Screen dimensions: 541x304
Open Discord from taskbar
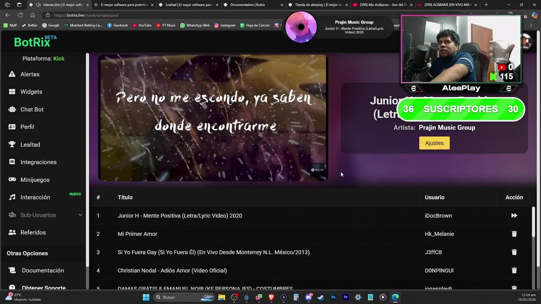pyautogui.click(x=309, y=297)
